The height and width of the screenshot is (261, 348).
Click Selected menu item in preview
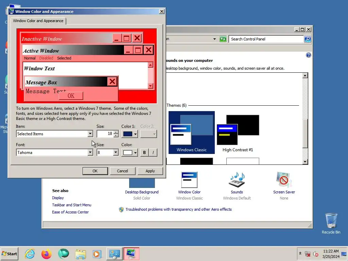tap(64, 58)
